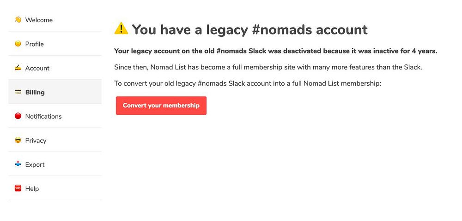Click the SOS Help icon
462x221 pixels.
click(18, 188)
